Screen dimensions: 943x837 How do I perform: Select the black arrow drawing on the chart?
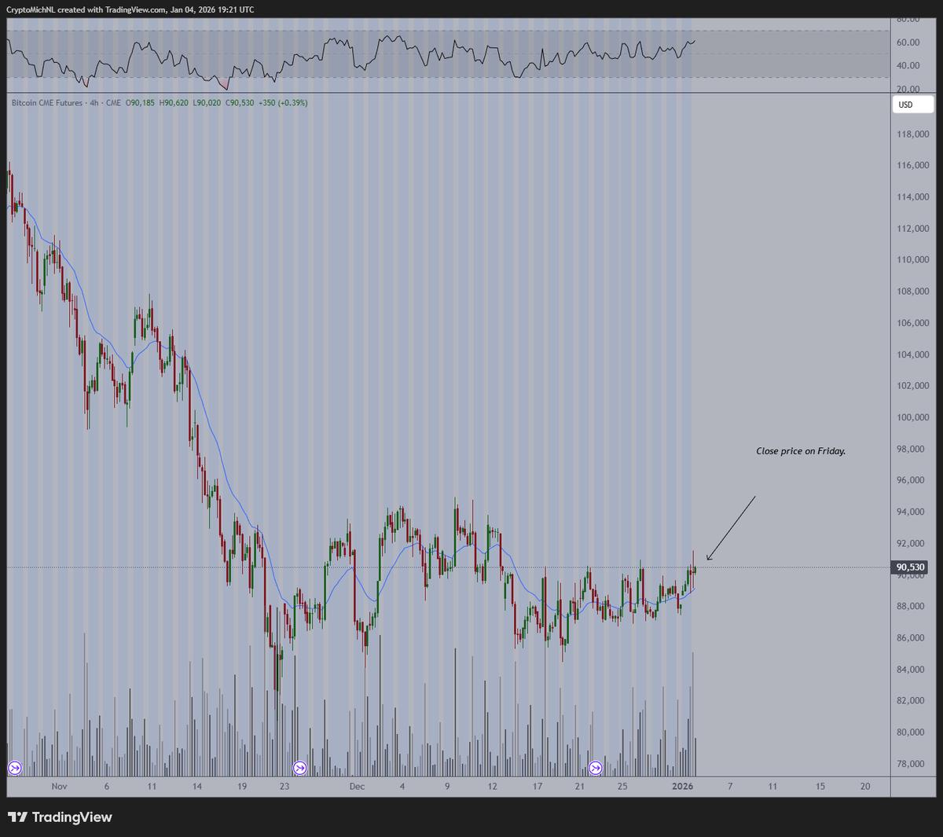coord(731,528)
